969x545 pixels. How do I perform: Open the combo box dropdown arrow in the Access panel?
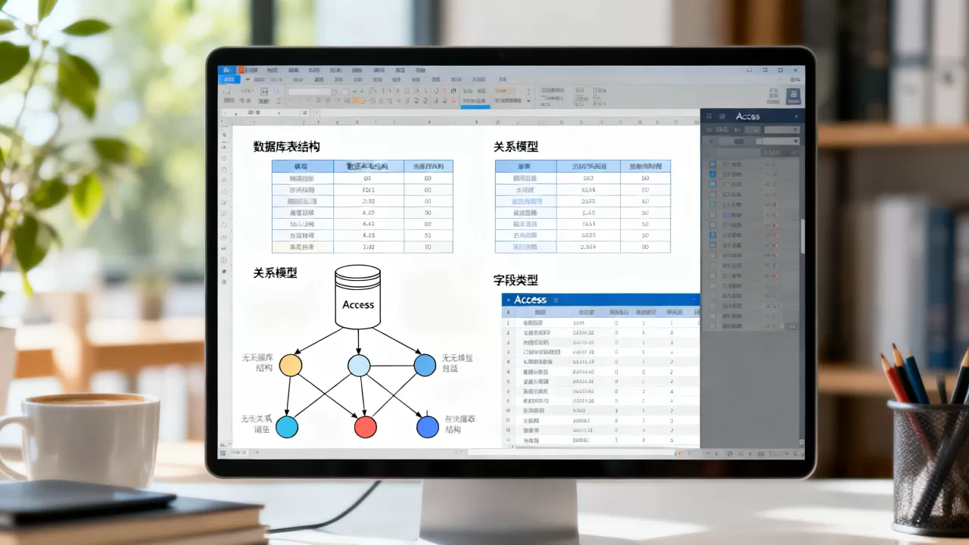click(795, 141)
